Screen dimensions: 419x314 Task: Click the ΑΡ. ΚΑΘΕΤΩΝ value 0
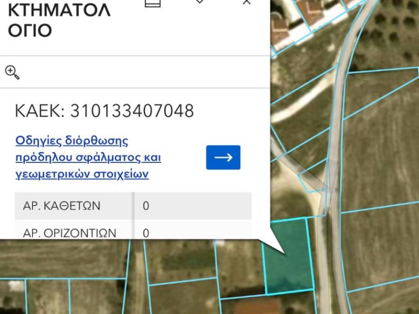pos(146,206)
